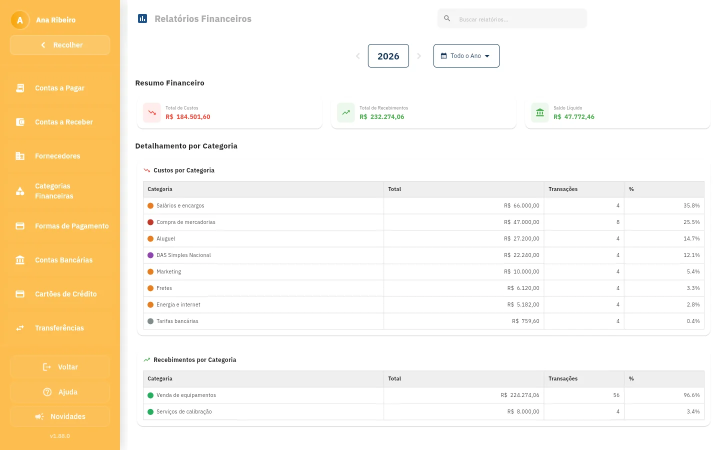Open Cartões de Crédito section

tap(60, 294)
